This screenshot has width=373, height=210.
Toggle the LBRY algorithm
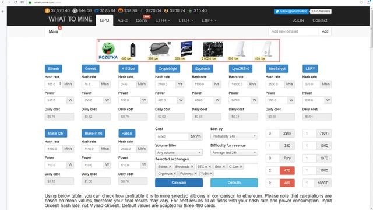tap(310, 69)
